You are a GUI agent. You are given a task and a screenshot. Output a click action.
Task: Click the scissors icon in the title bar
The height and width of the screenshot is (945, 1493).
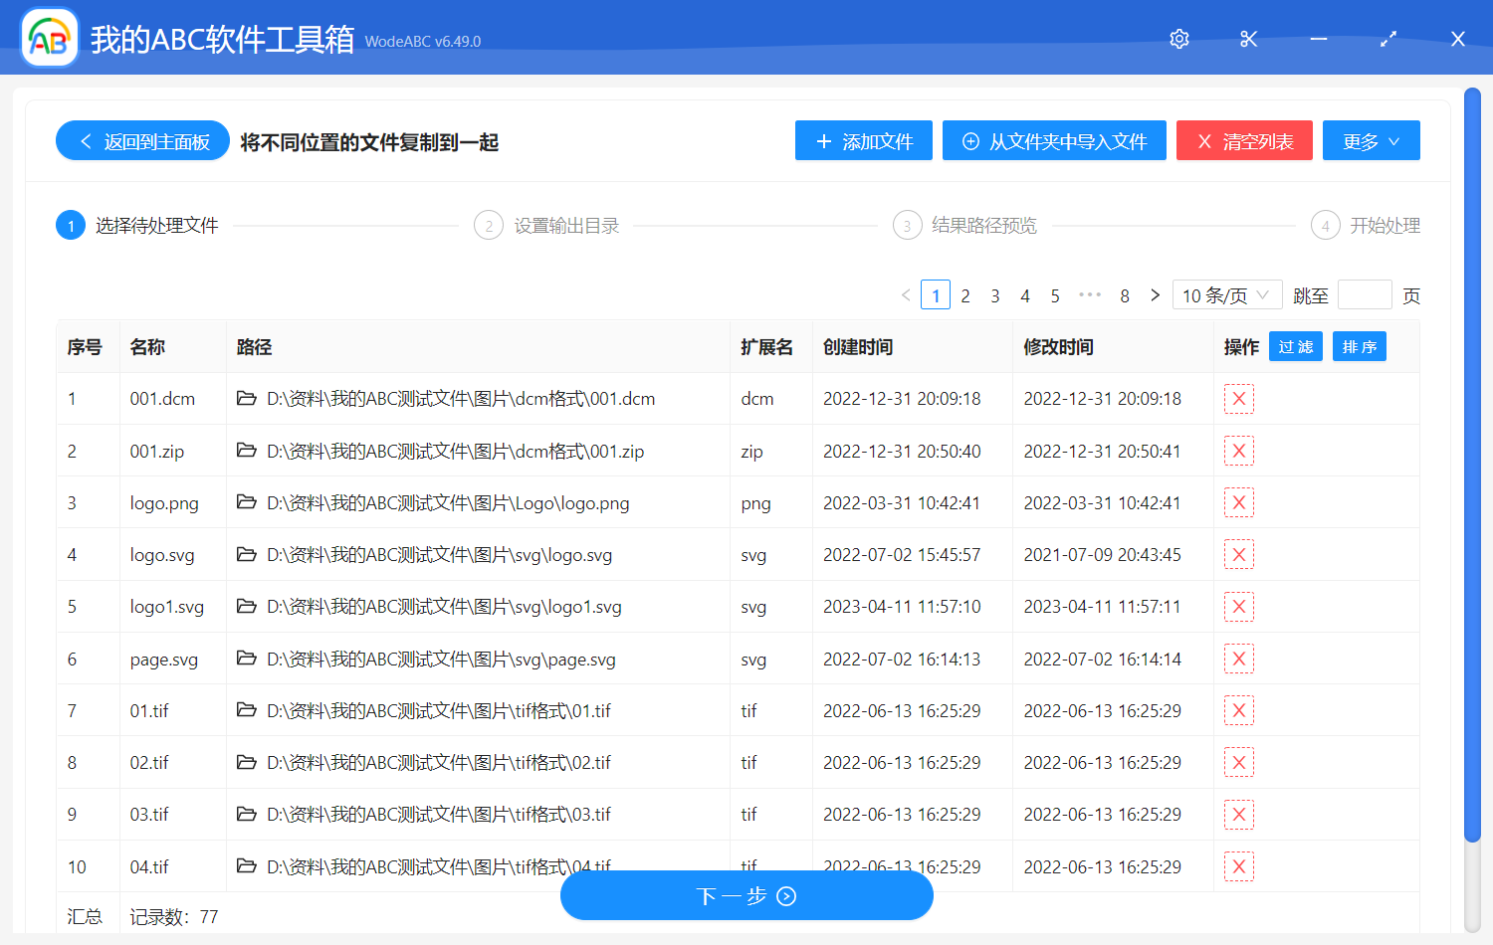point(1248,39)
